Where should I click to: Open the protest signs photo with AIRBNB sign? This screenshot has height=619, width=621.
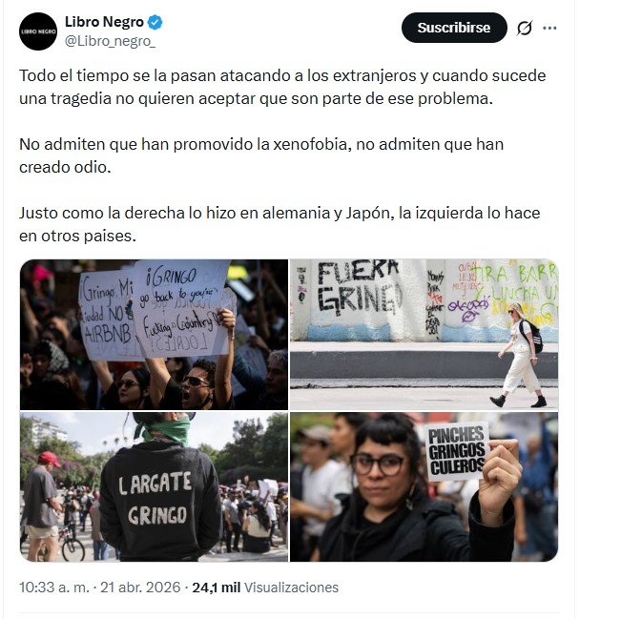click(154, 335)
